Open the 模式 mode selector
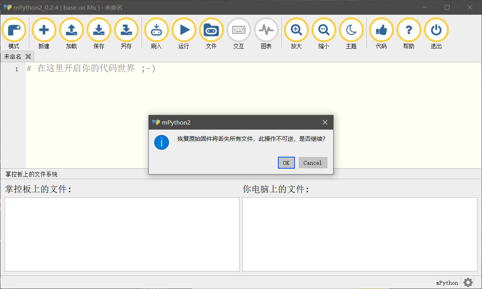Viewport: 482px width, 289px height. pos(14,34)
